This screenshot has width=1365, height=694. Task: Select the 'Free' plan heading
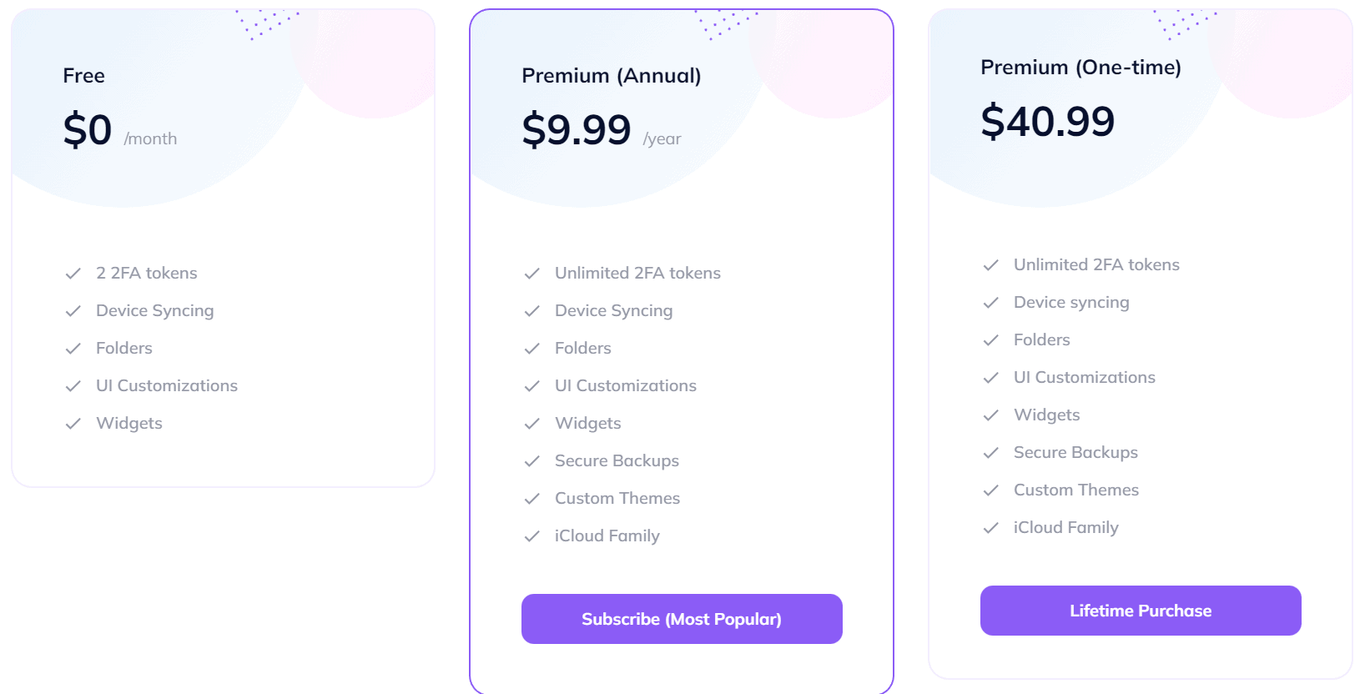tap(83, 75)
